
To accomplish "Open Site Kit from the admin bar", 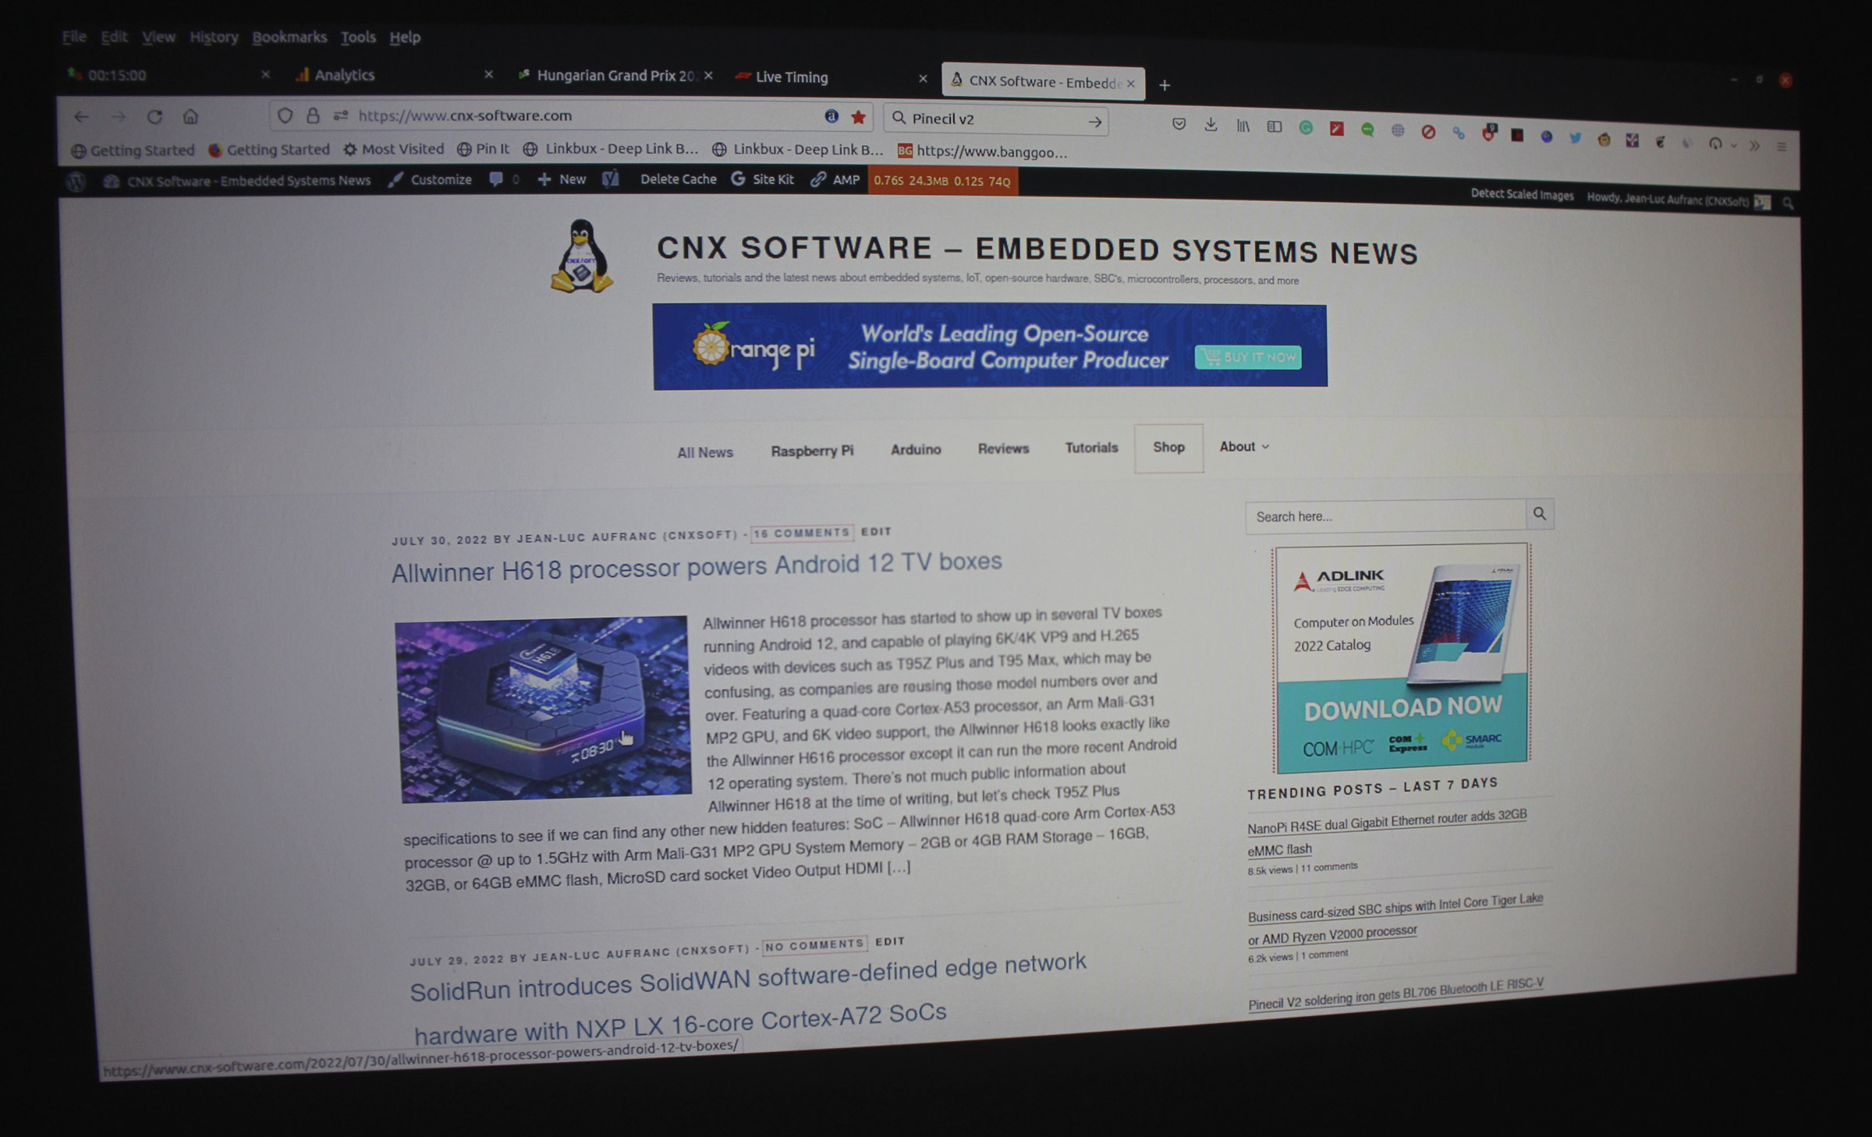I will 763,179.
